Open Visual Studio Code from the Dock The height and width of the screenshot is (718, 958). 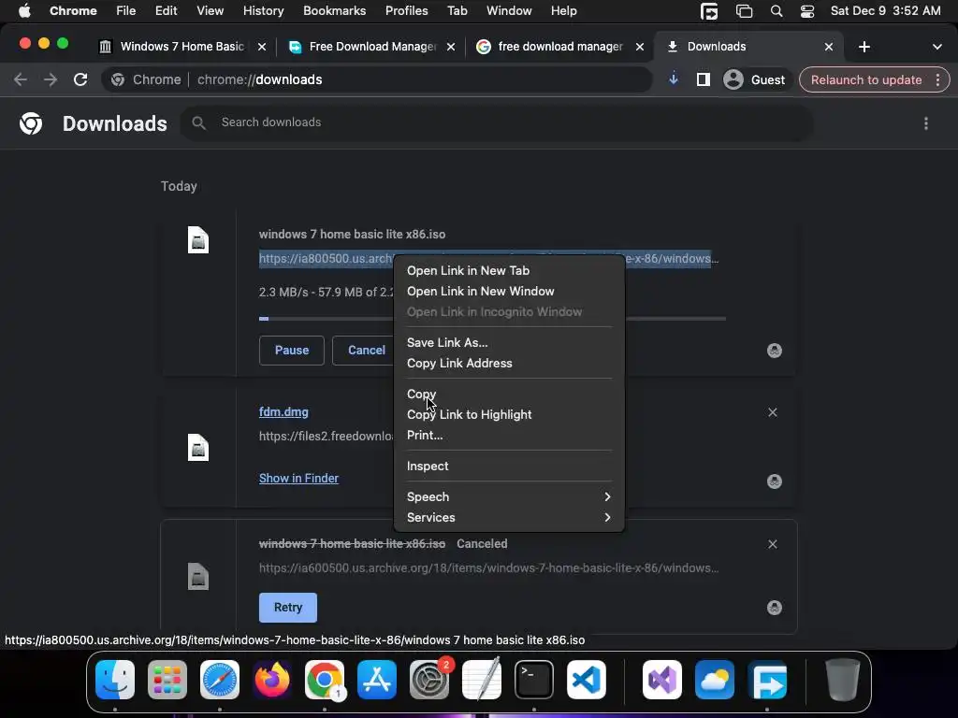(587, 680)
